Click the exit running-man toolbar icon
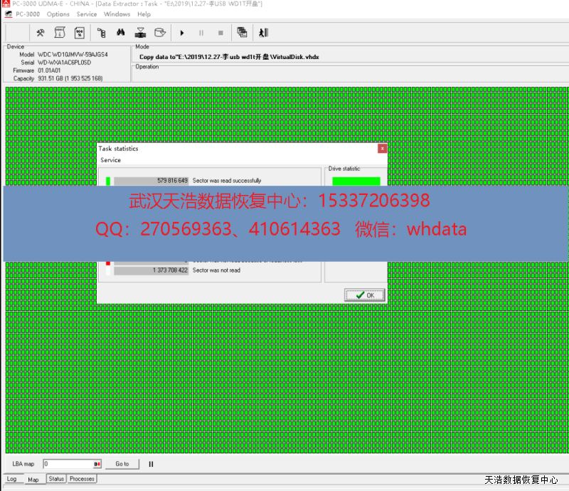The image size is (569, 491). click(264, 33)
